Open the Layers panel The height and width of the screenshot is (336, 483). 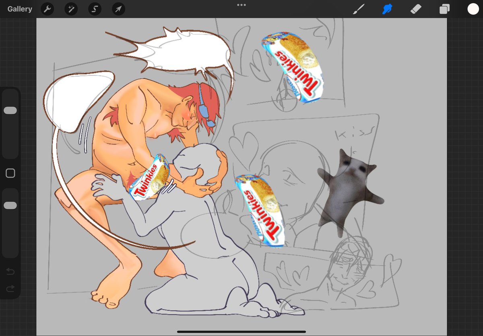point(444,9)
